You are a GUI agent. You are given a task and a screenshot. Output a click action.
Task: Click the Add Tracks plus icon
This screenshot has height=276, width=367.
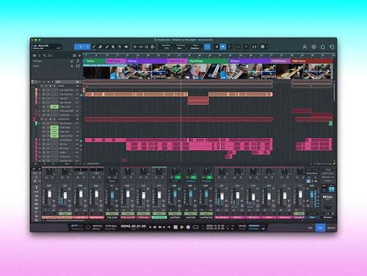pos(79,55)
